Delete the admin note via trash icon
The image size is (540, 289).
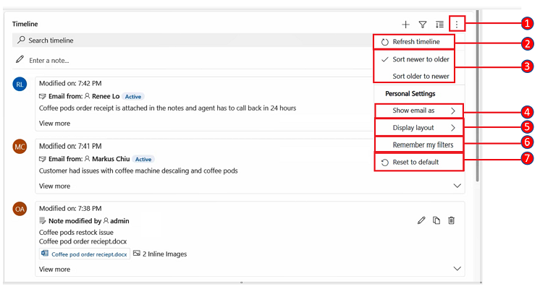tap(451, 220)
